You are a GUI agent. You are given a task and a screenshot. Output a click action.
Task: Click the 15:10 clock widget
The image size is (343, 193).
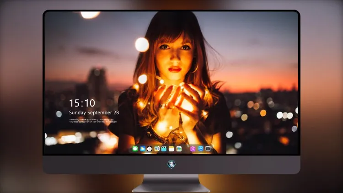(82, 103)
